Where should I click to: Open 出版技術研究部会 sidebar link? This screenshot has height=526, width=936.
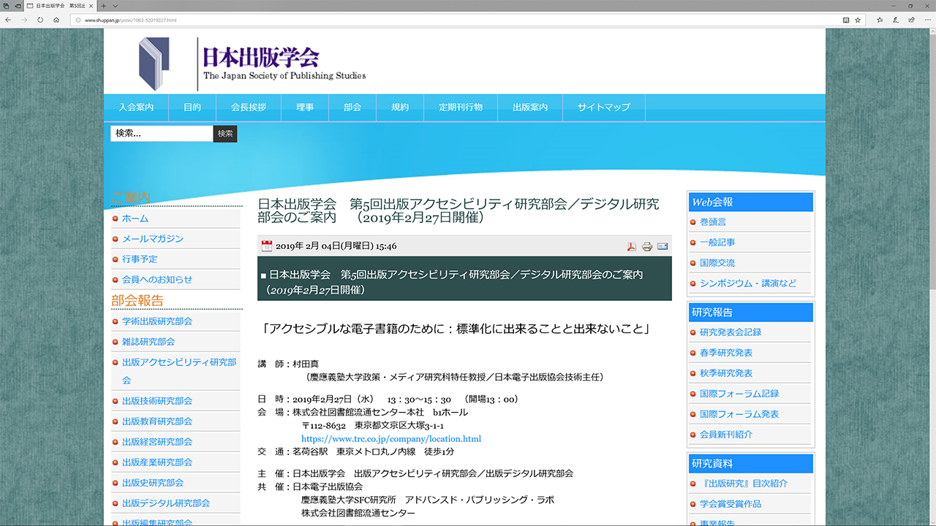[157, 401]
